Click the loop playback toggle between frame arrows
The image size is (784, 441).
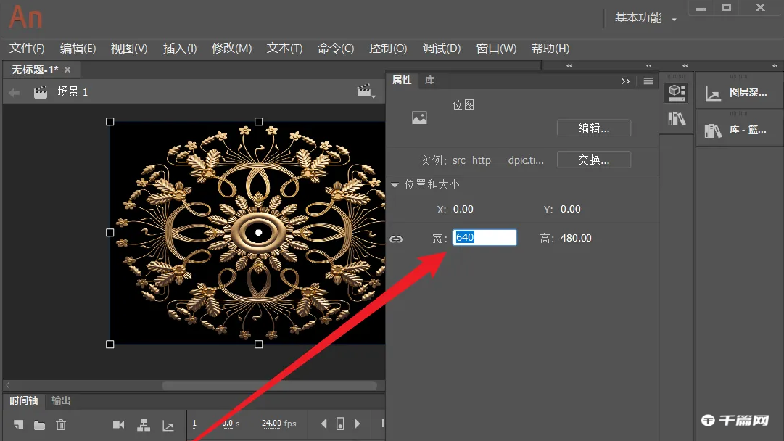[340, 424]
